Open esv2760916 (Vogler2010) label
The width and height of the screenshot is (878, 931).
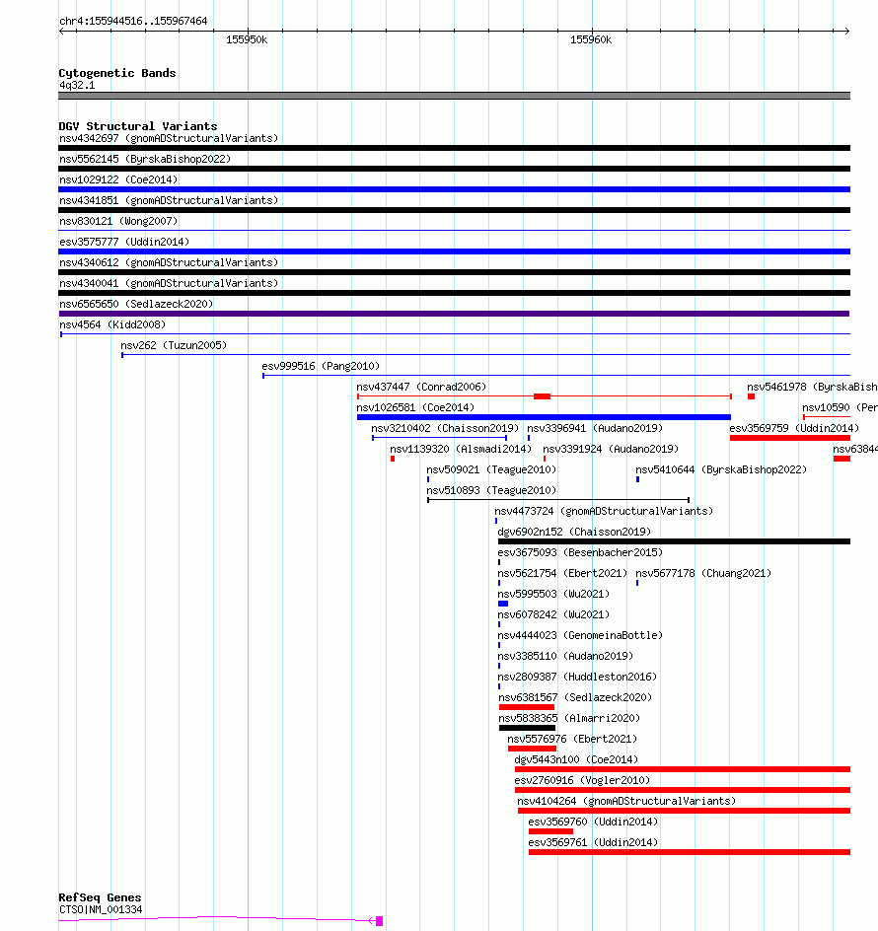click(x=582, y=781)
